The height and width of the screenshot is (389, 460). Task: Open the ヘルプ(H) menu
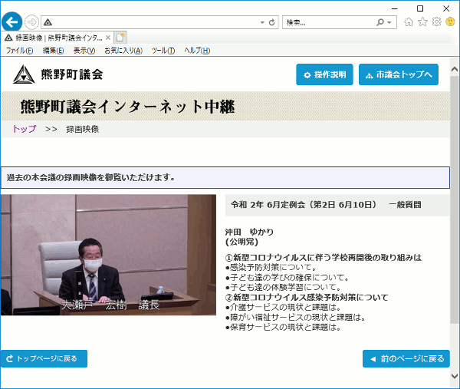tap(197, 51)
